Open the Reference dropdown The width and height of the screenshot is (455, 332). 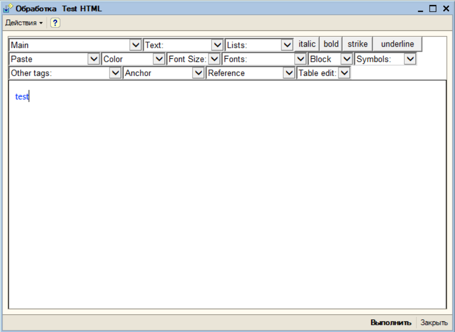pos(251,73)
